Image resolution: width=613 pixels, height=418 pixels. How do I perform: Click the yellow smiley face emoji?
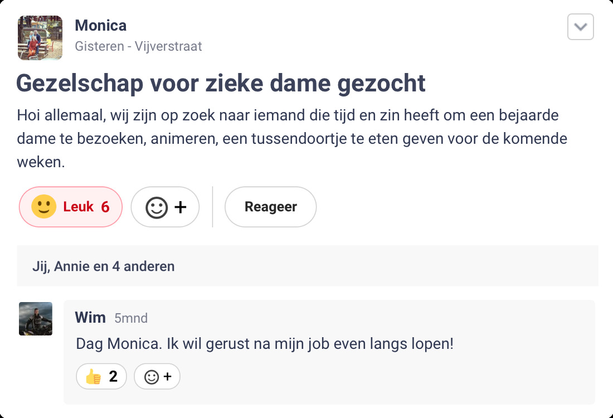pyautogui.click(x=43, y=207)
